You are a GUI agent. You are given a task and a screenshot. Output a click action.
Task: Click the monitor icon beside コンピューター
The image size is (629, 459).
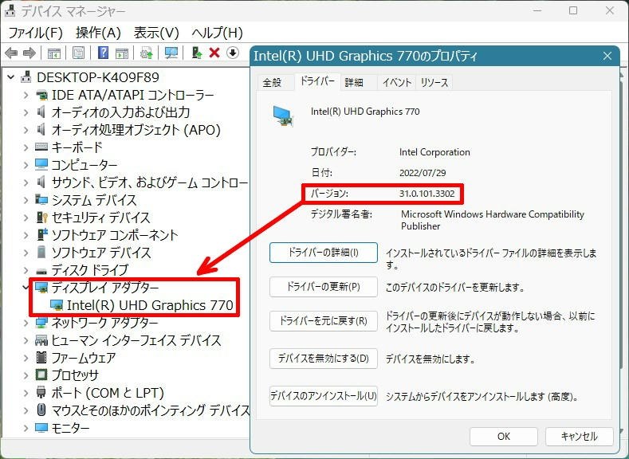(41, 164)
